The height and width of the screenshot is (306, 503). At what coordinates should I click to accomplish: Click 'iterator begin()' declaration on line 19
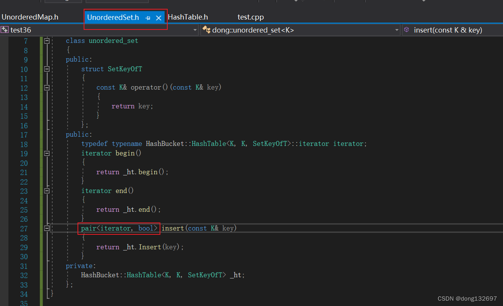(x=111, y=153)
